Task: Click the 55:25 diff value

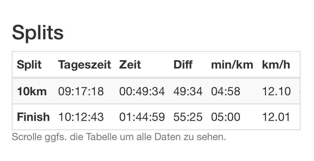Action: coord(188,117)
